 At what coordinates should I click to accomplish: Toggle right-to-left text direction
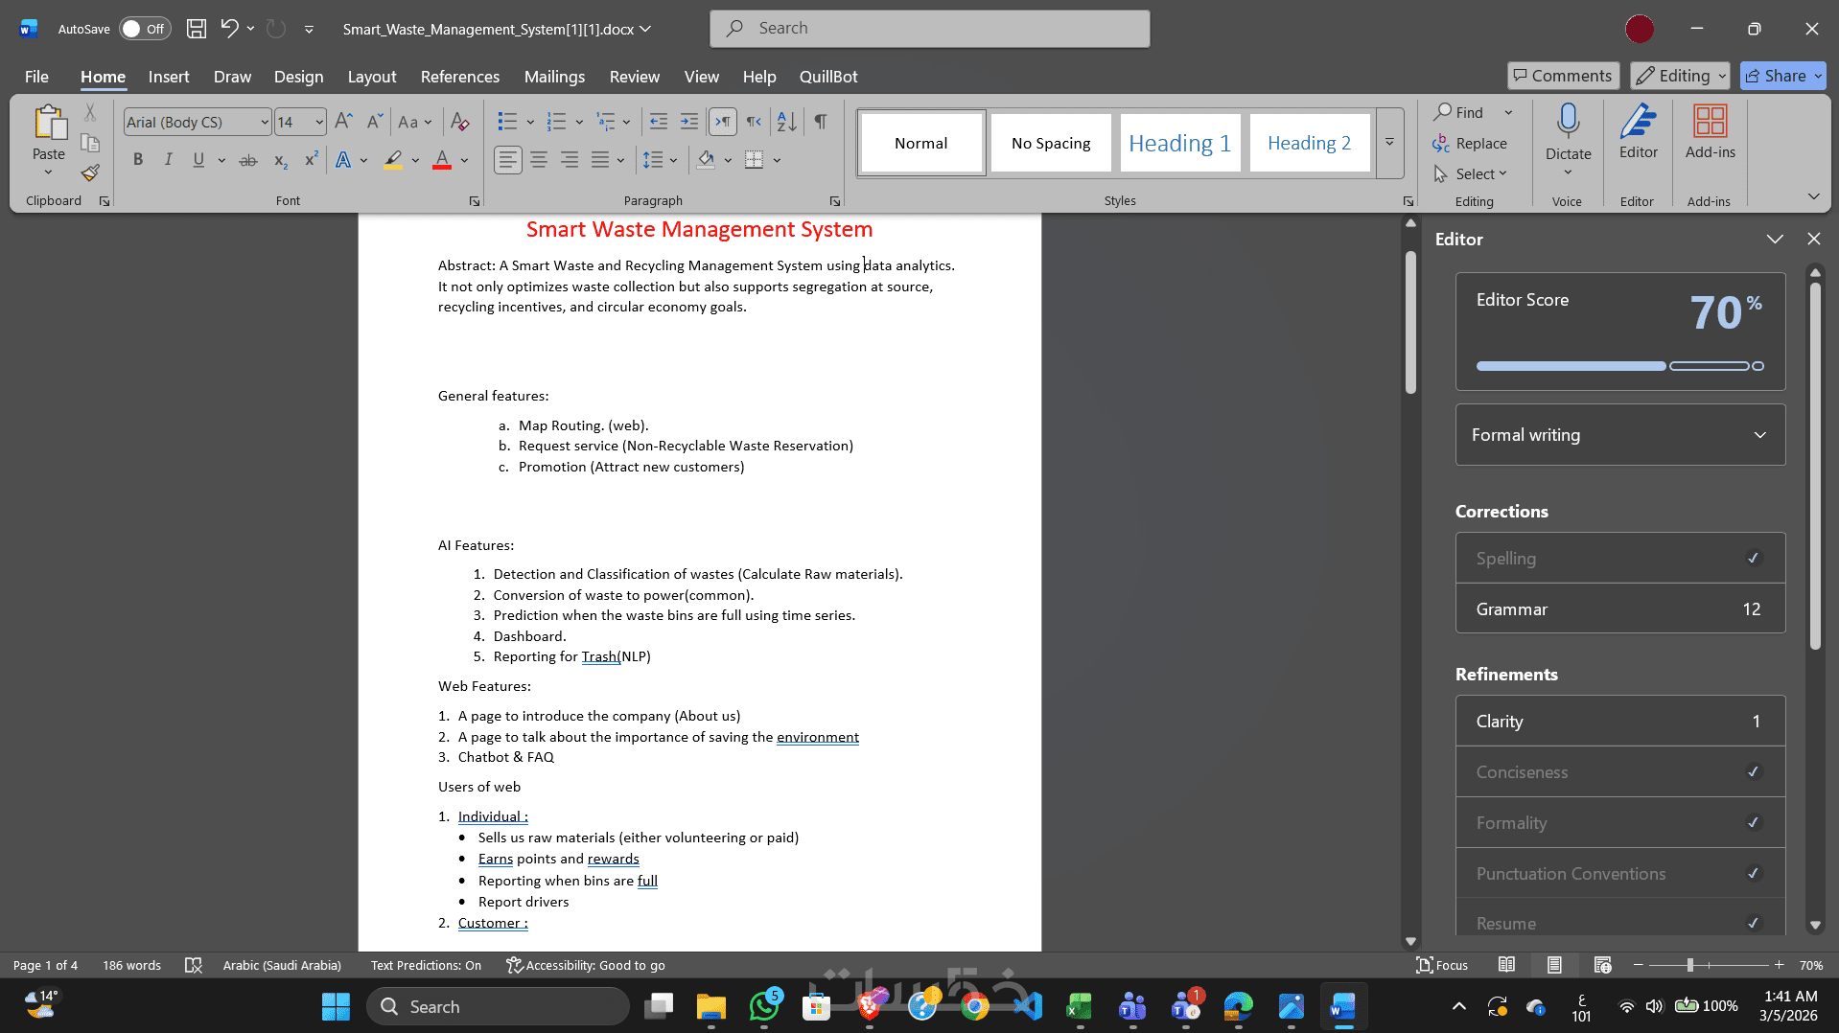(x=755, y=122)
